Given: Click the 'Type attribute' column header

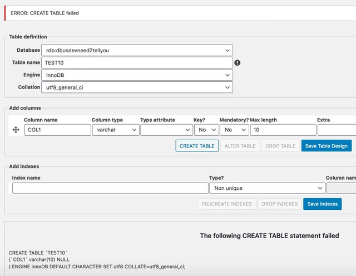Looking at the screenshot, I should 157,120.
